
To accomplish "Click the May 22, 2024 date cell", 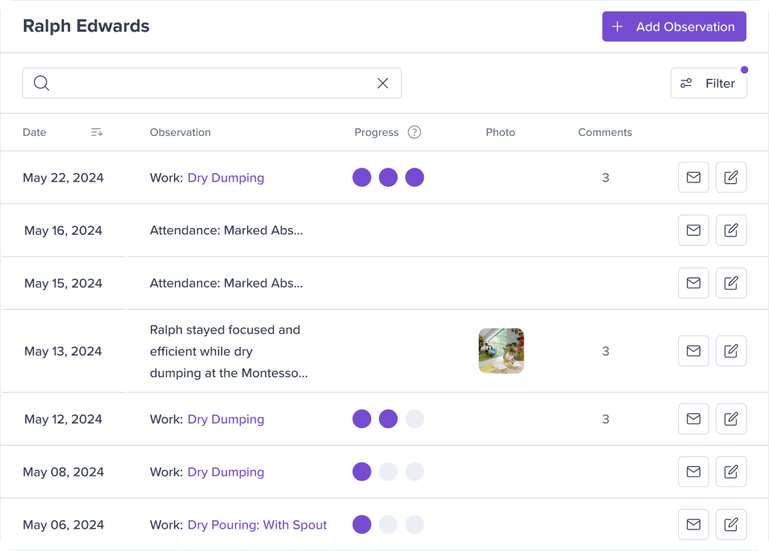I will [x=63, y=178].
